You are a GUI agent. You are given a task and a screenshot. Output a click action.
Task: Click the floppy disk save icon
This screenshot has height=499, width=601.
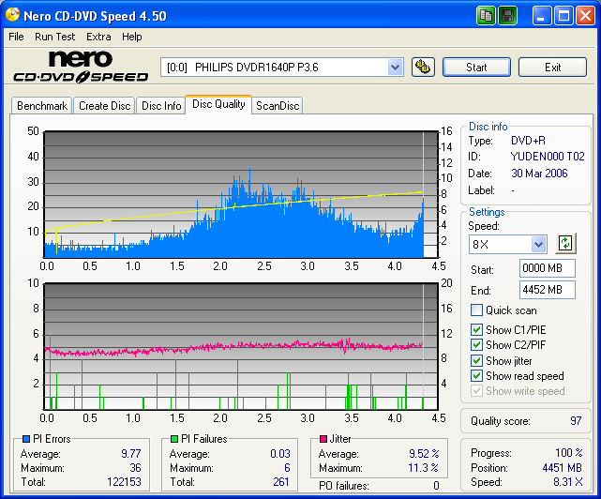[508, 16]
